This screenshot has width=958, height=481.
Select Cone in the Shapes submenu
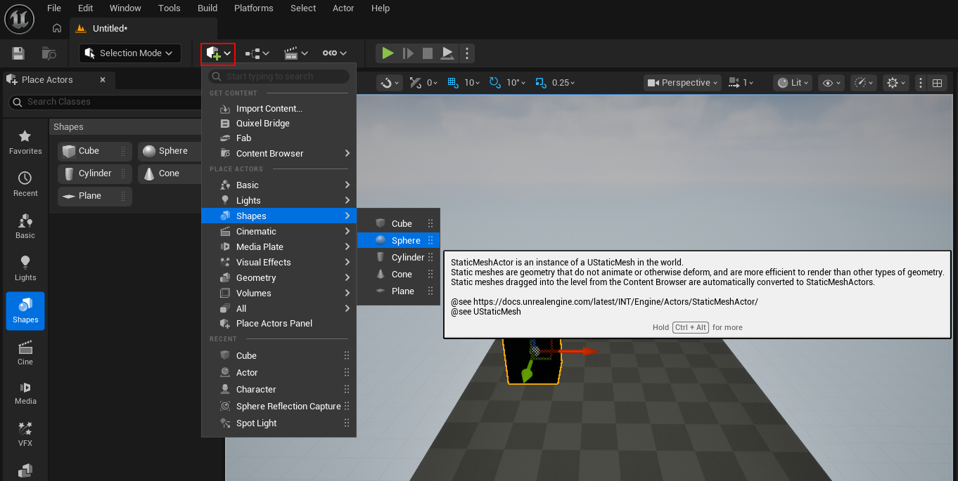[x=398, y=275]
